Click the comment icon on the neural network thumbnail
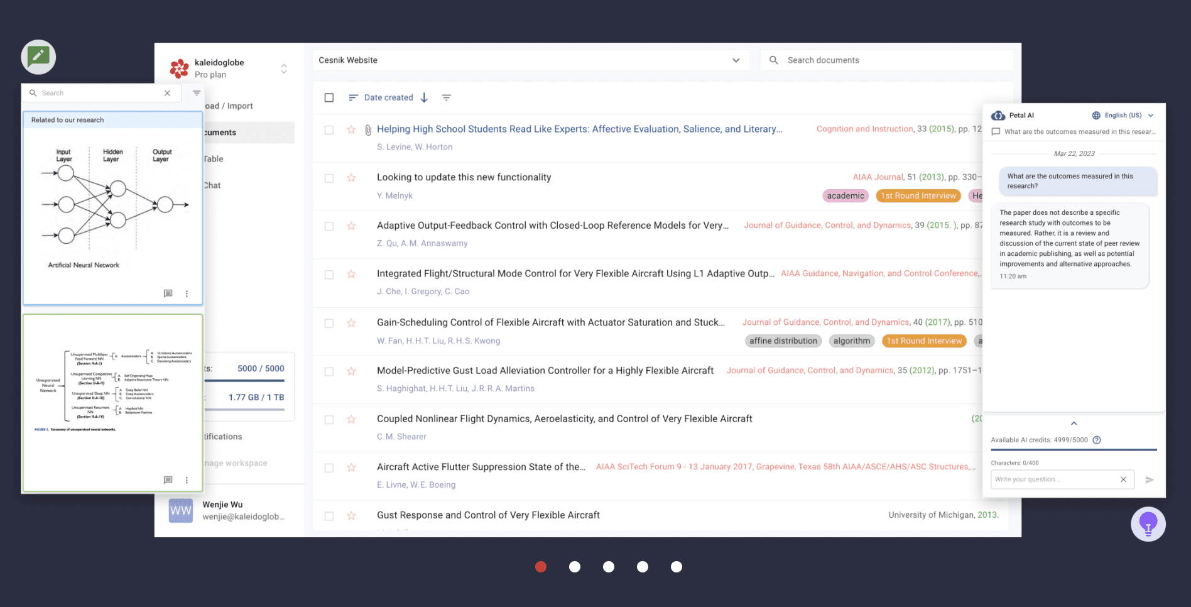 [x=168, y=293]
